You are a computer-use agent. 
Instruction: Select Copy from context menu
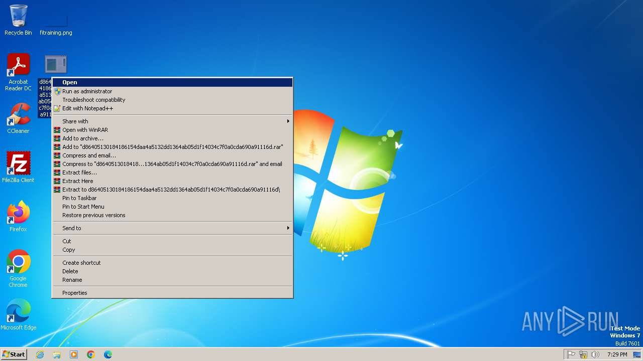(x=172, y=250)
